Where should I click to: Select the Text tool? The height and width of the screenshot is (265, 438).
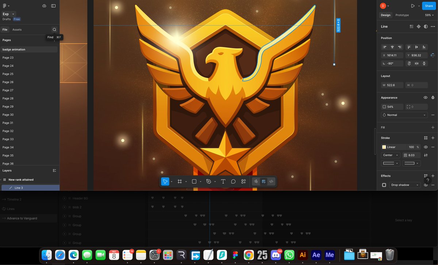coord(223,181)
